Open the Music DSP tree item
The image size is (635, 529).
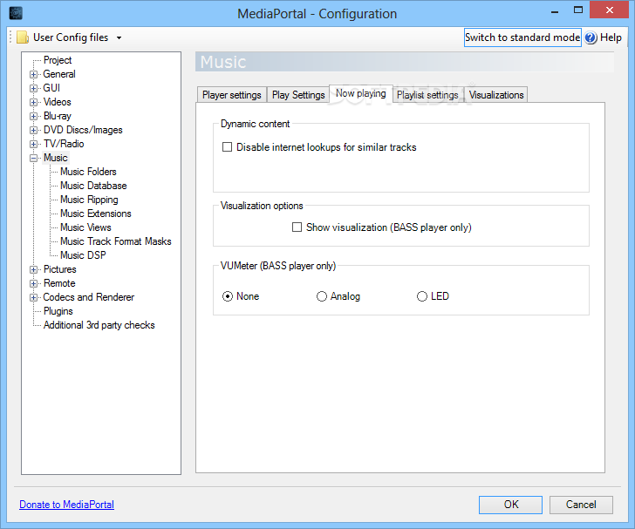[x=83, y=255]
